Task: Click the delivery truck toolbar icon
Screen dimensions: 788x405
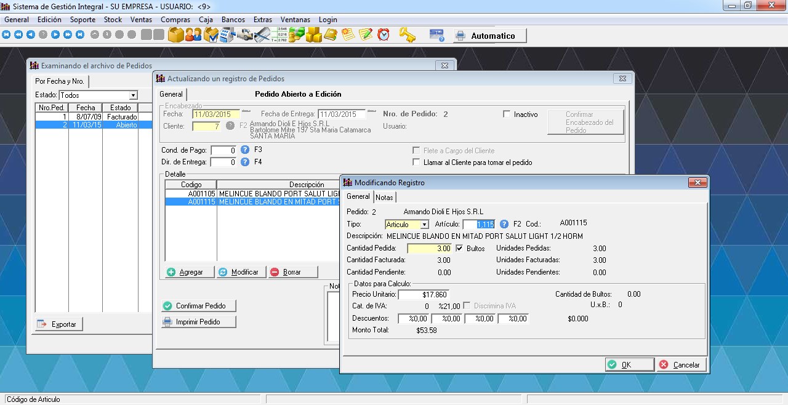Action: pyautogui.click(x=246, y=35)
